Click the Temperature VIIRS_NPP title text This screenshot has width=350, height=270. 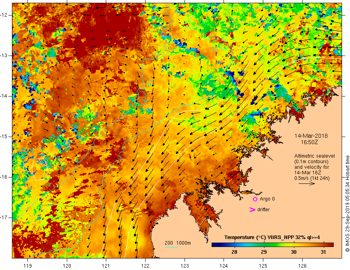272,237
